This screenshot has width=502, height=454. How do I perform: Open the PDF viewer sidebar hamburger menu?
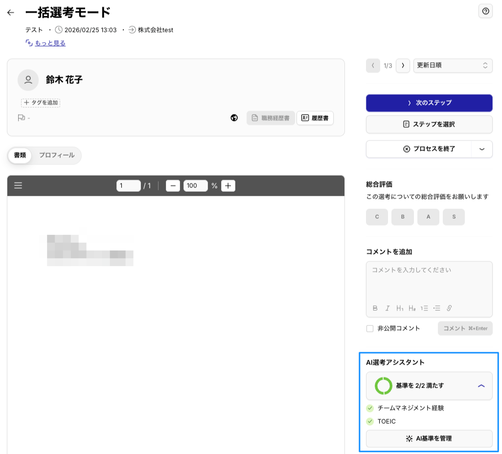(x=19, y=185)
